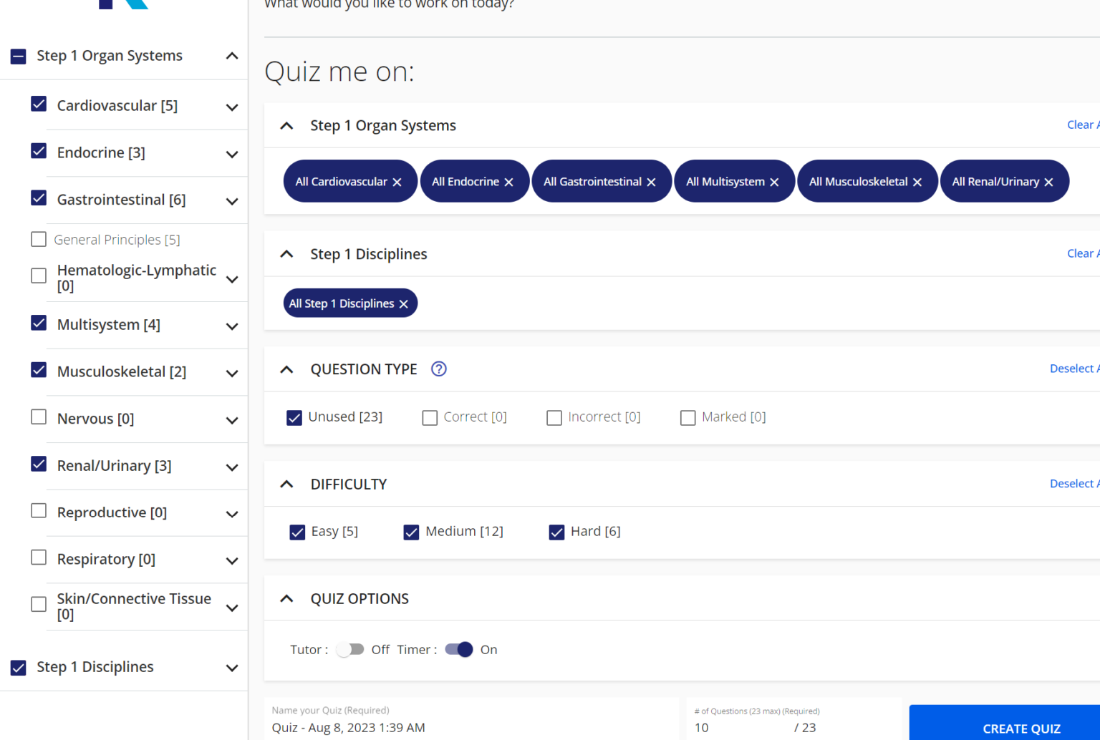Viewport: 1100px width, 740px height.
Task: Open the Question Type help tooltip
Action: (x=438, y=369)
